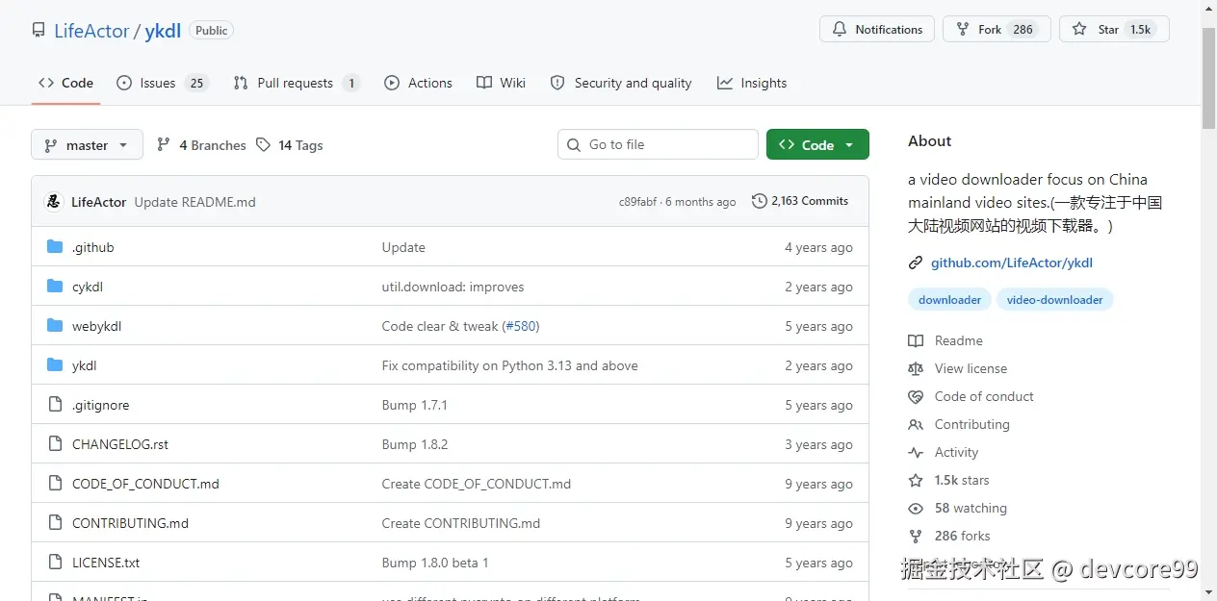
Task: Open the Update README.md commit message
Action: click(194, 202)
